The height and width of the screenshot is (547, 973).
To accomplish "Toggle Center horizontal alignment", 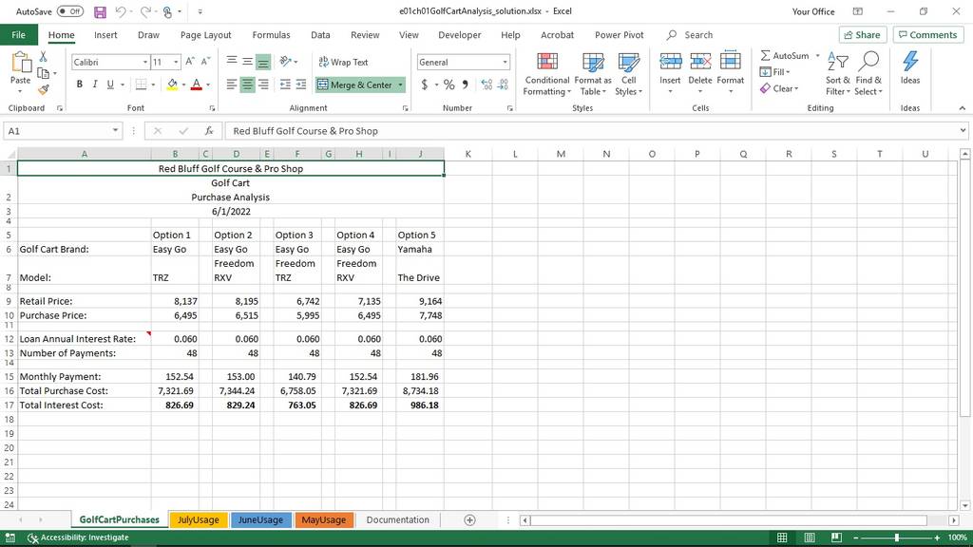I will (x=247, y=85).
